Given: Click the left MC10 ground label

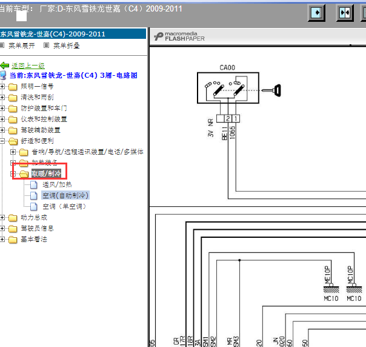Looking at the screenshot, I should (x=331, y=298).
